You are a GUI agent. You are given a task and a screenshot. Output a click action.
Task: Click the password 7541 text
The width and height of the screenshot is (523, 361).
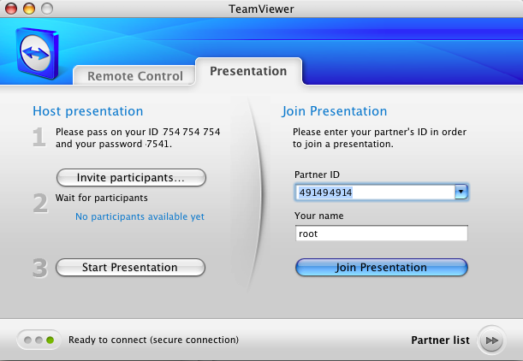(135, 144)
